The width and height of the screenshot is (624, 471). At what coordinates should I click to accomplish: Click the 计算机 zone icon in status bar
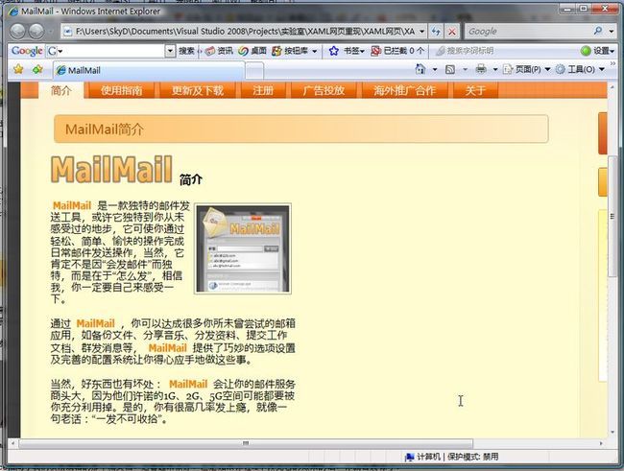coord(409,457)
